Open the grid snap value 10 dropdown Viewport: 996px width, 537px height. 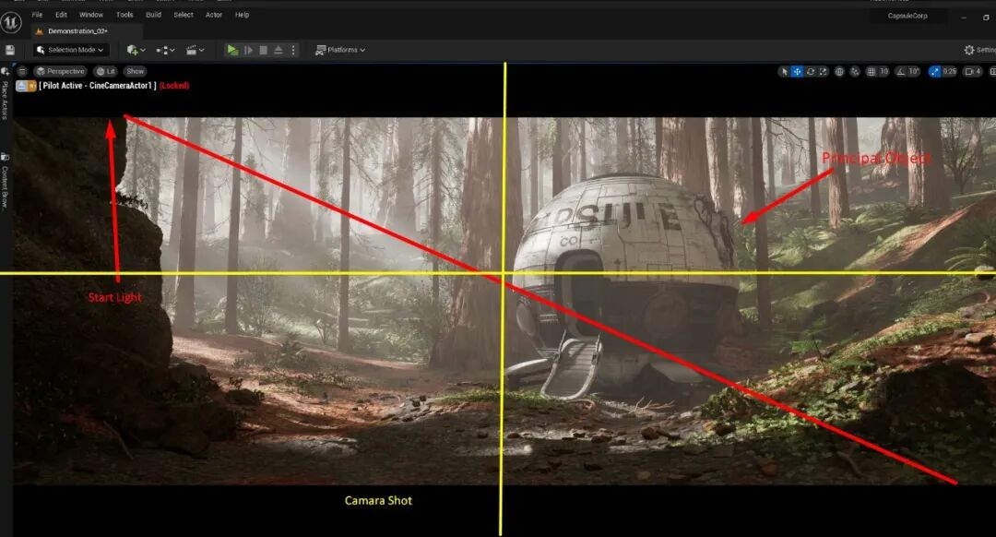pyautogui.click(x=883, y=72)
